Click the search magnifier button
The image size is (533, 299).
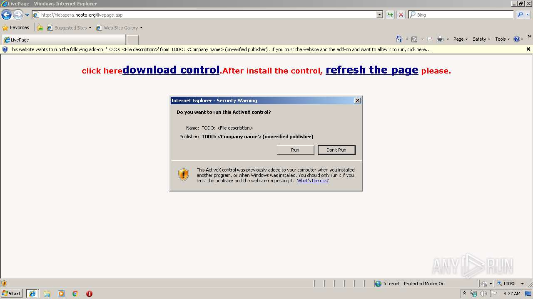coord(520,15)
